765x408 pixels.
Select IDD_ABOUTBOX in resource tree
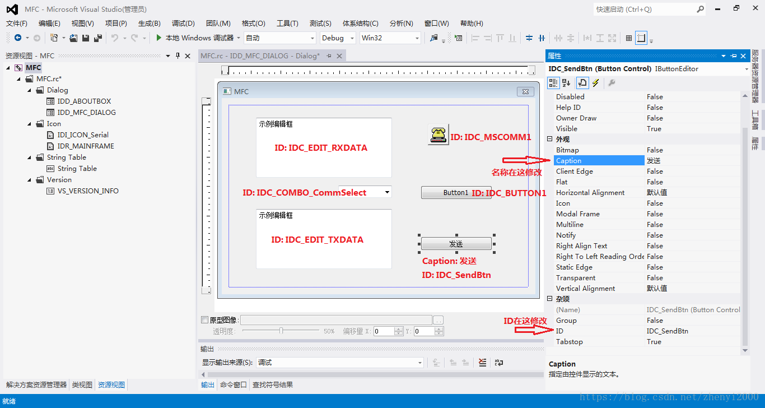pos(84,101)
